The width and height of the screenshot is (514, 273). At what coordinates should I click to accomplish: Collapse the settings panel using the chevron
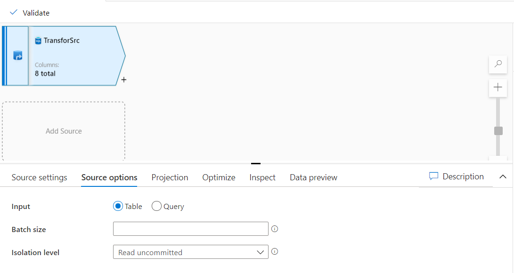pos(503,177)
